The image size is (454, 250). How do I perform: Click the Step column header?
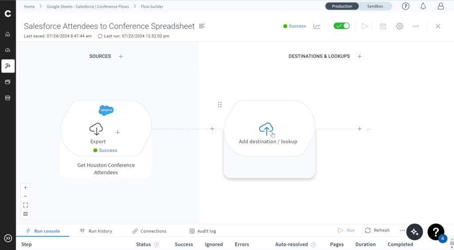26,245
